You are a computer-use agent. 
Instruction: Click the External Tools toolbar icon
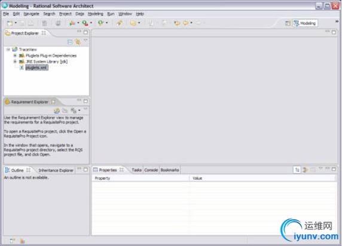100,23
